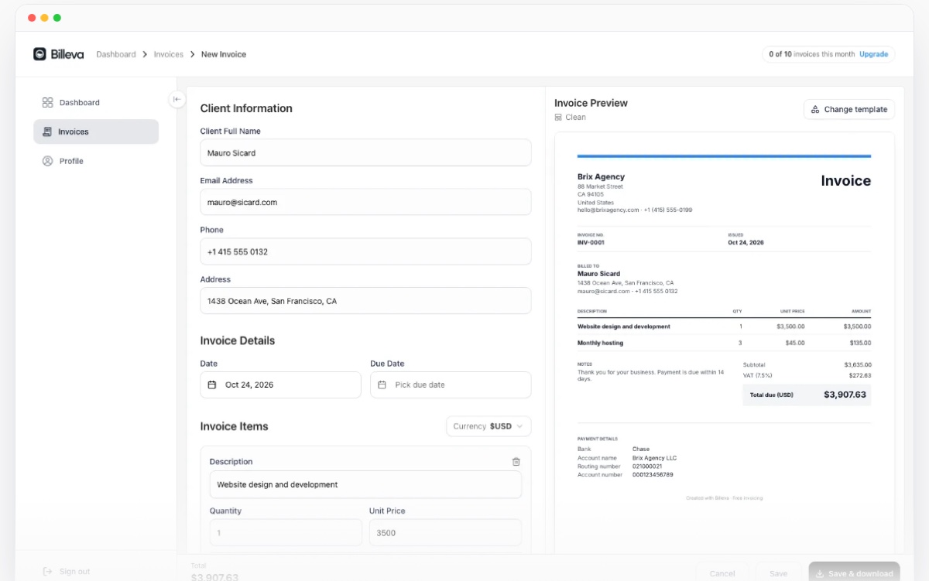Screen dimensions: 929x581
Task: Click the Unit Price field
Action: click(x=445, y=533)
